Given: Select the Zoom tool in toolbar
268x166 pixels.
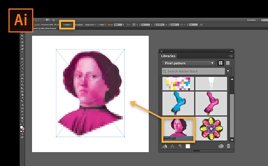Looking at the screenshot, I should [22, 121].
